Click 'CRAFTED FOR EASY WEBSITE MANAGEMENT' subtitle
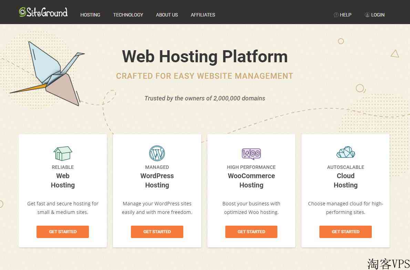This screenshot has height=270, width=410. (x=204, y=76)
